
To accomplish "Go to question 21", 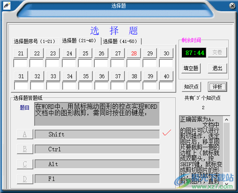I will coord(20,53).
